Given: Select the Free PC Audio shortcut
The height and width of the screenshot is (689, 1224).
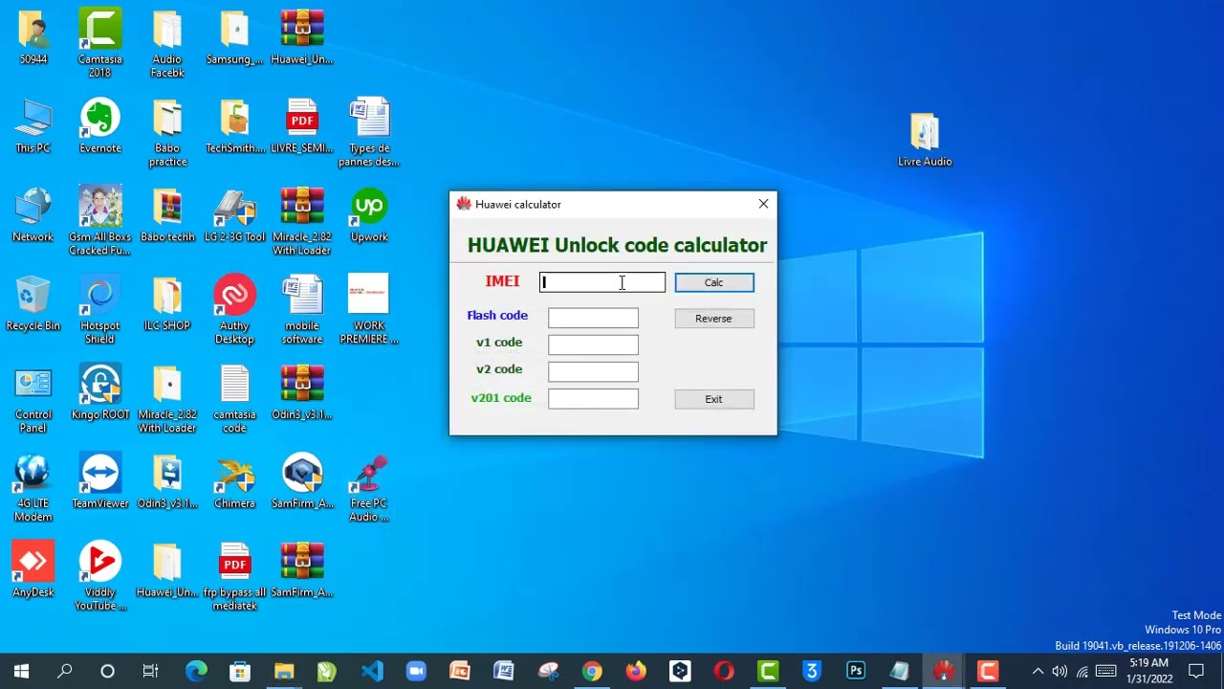Looking at the screenshot, I should tap(369, 488).
